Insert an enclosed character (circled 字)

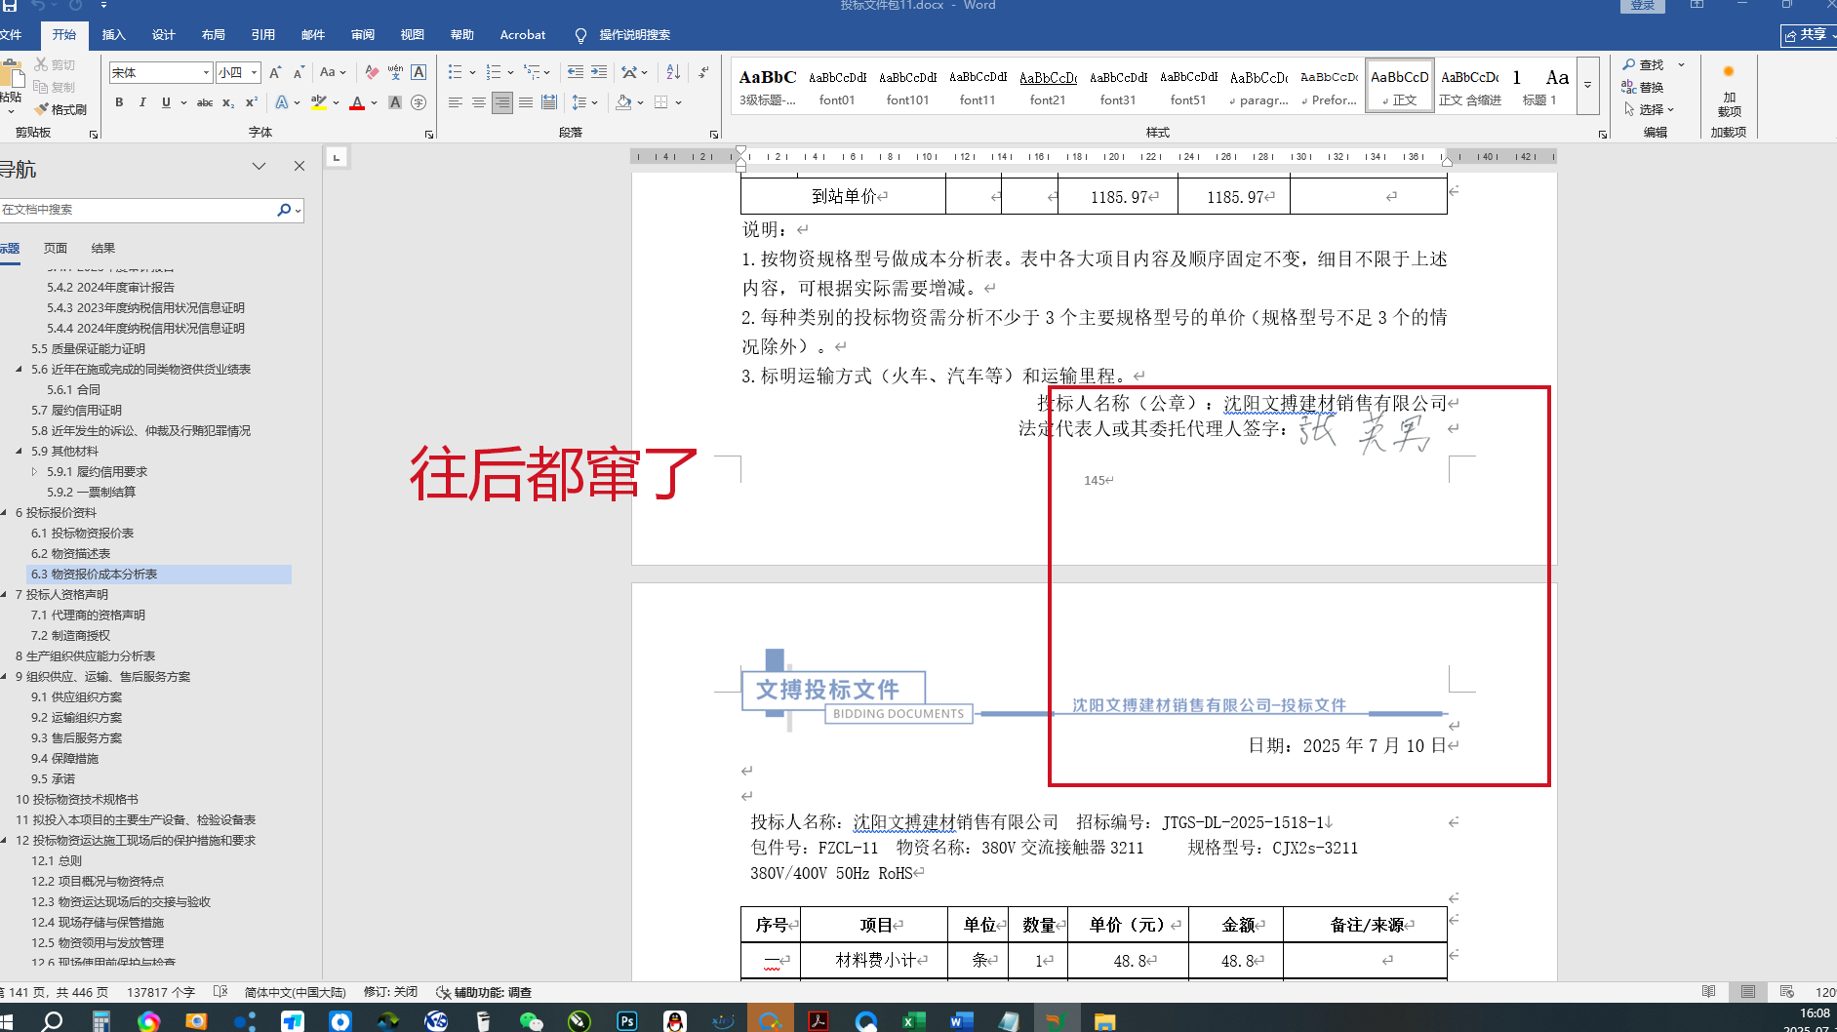point(419,102)
